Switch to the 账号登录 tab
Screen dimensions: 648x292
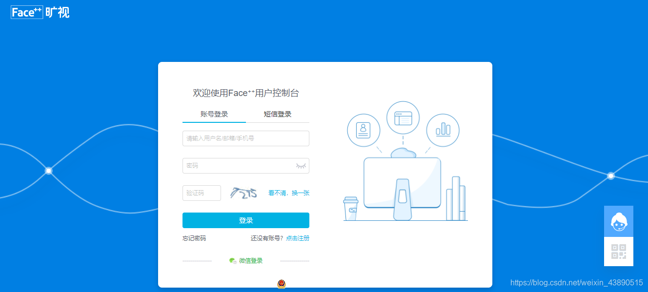[214, 115]
